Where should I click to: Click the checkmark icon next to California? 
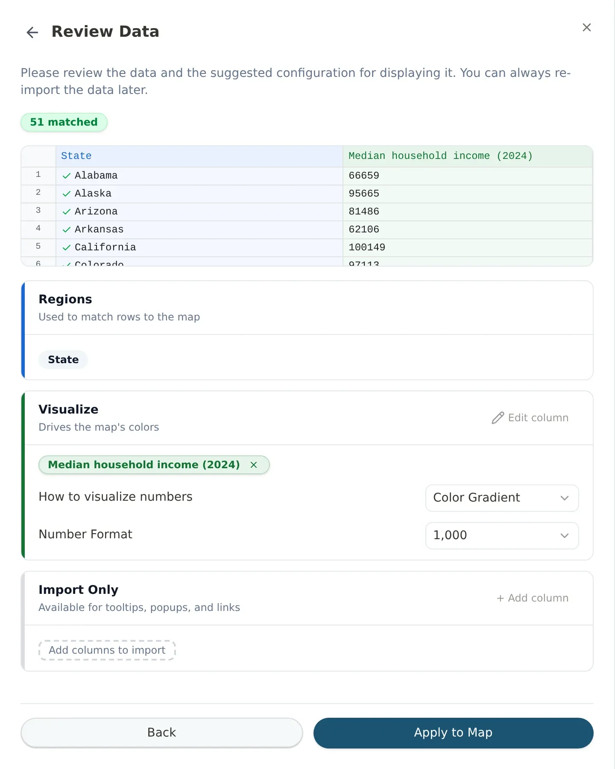[x=67, y=247]
